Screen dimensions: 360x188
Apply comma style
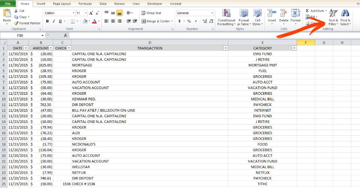196,21
